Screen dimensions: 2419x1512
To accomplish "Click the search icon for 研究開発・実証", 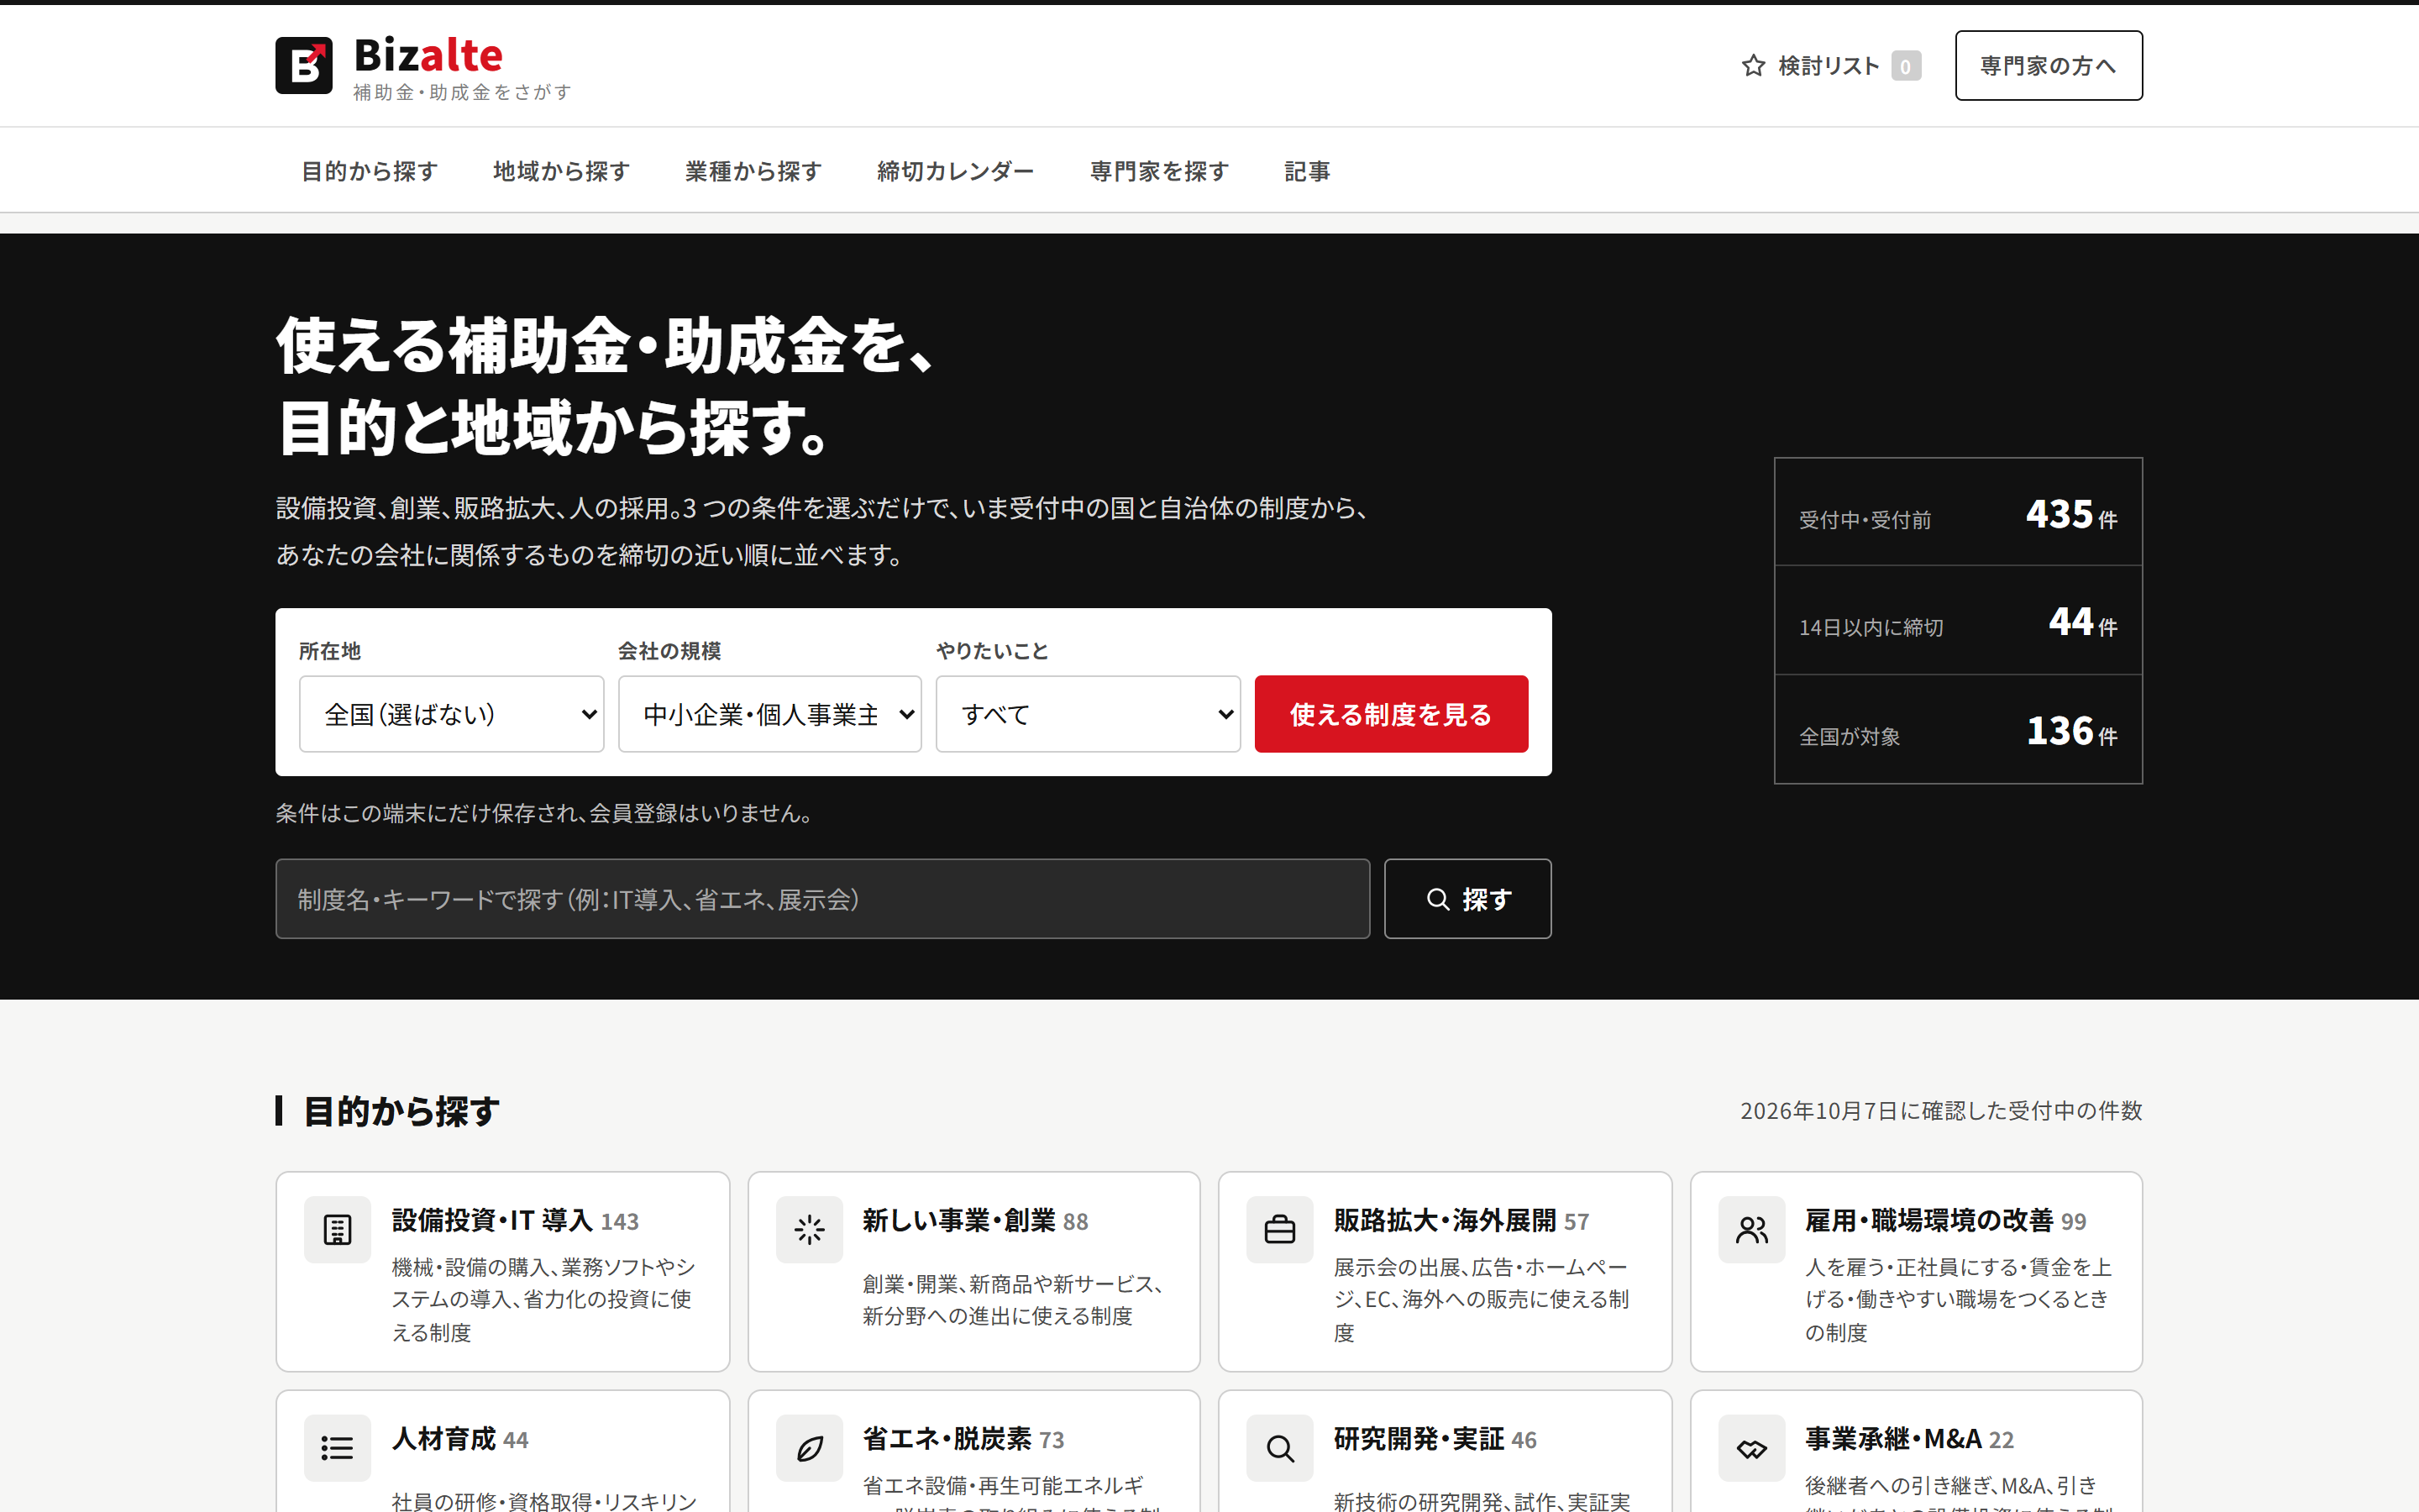I will click(1279, 1447).
